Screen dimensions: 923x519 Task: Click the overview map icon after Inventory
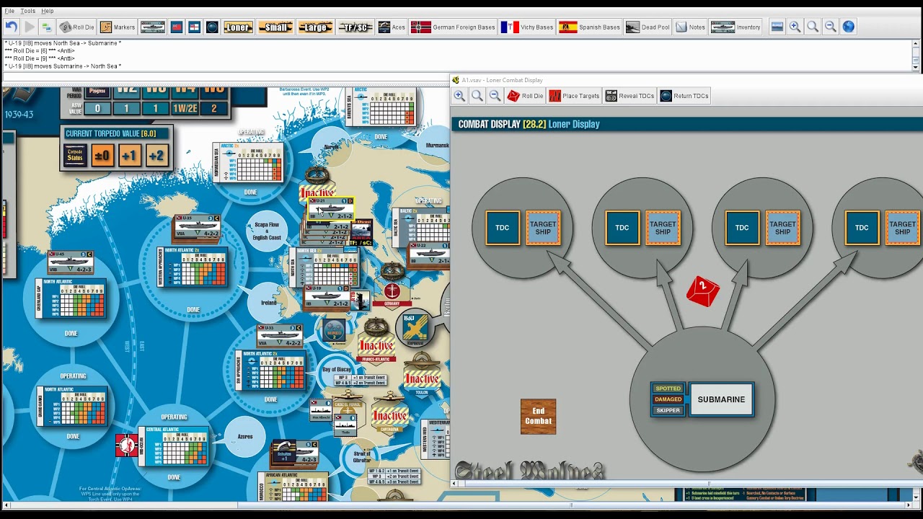[x=777, y=27]
